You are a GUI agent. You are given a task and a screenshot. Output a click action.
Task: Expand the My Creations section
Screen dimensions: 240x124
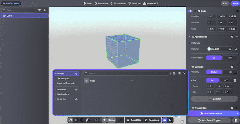(x=56, y=94)
